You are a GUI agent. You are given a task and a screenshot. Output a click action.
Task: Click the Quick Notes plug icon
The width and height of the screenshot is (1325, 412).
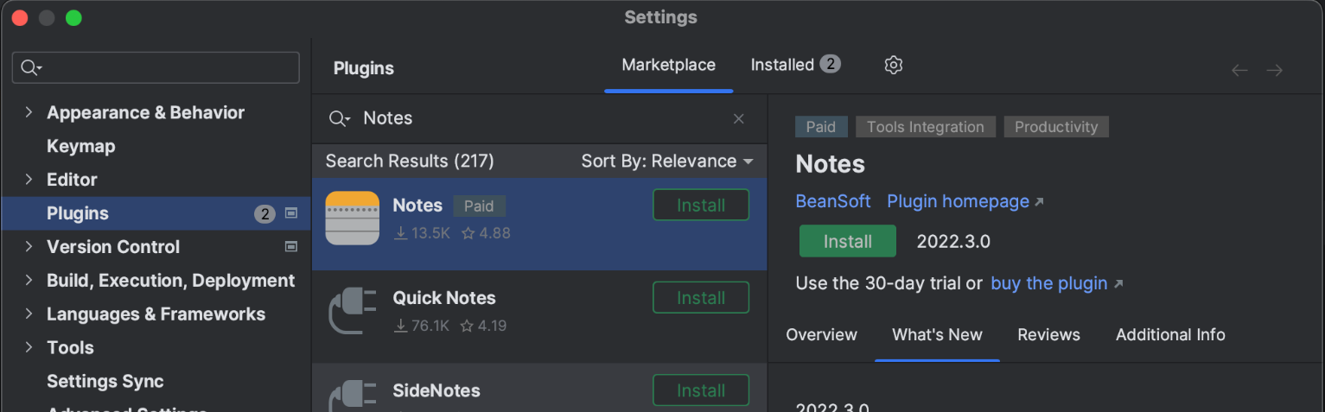[353, 311]
